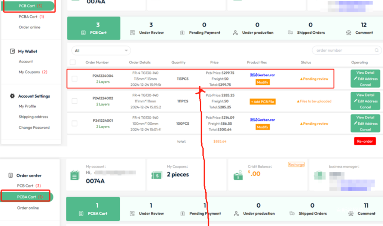Click the Credit Balance money bag icon
The image size is (383, 226).
point(237,175)
